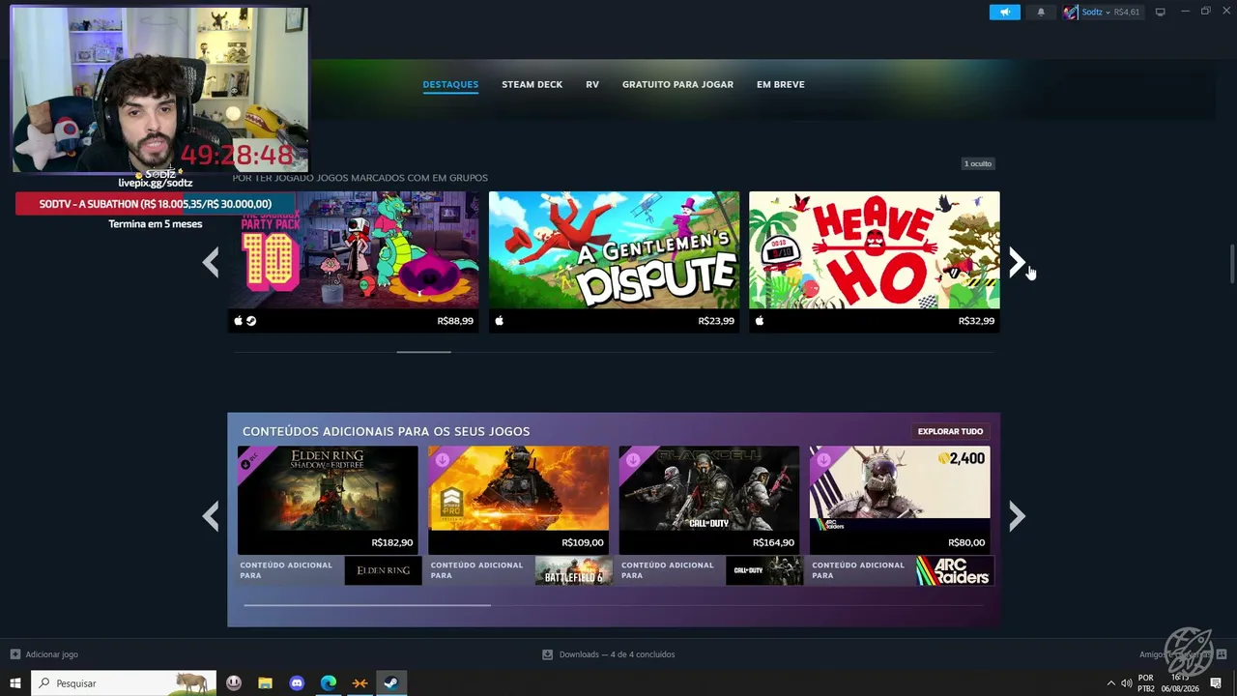Open the Downloads status bar entry
Viewport: 1237px width, 696px height.
609,654
